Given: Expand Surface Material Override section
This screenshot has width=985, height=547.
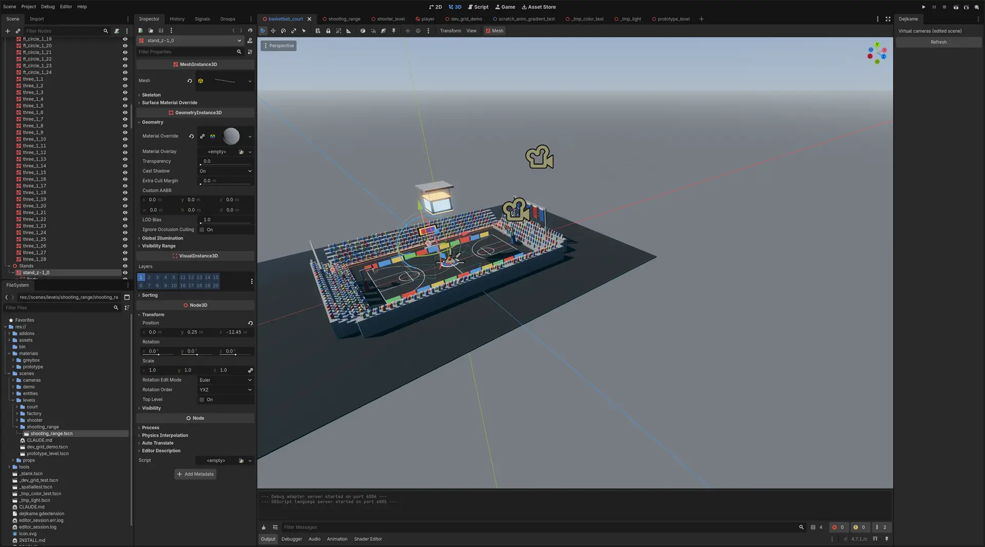Looking at the screenshot, I should click(169, 103).
